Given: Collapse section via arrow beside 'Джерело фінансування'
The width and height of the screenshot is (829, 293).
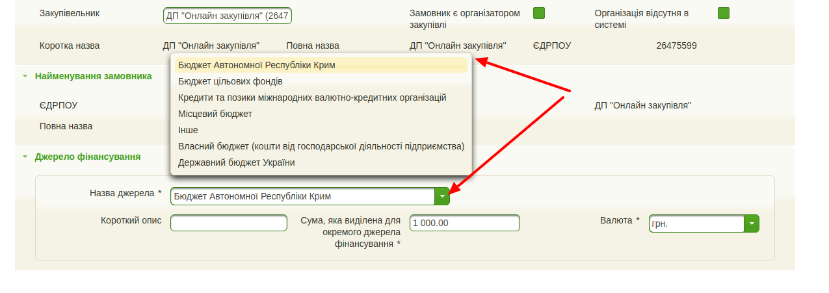Looking at the screenshot, I should point(25,157).
